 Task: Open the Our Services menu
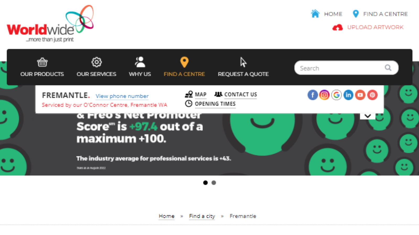click(96, 67)
